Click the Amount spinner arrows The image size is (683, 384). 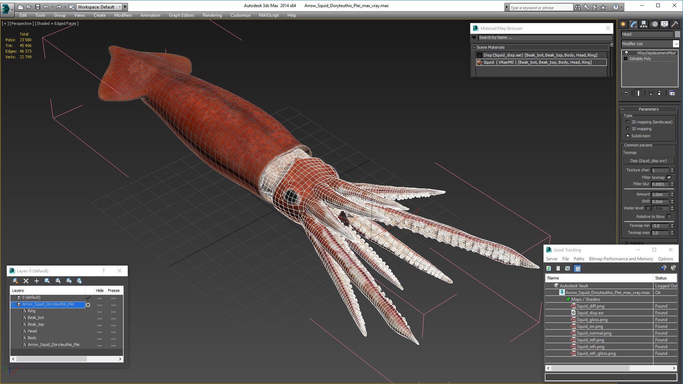[672, 194]
